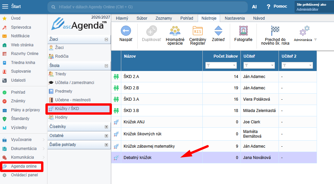Open Triedna kniha from left menu

(x=23, y=62)
